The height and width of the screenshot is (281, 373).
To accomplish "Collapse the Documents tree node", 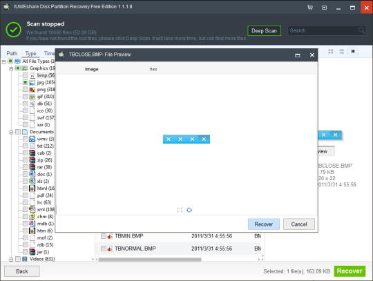I will 11,133.
